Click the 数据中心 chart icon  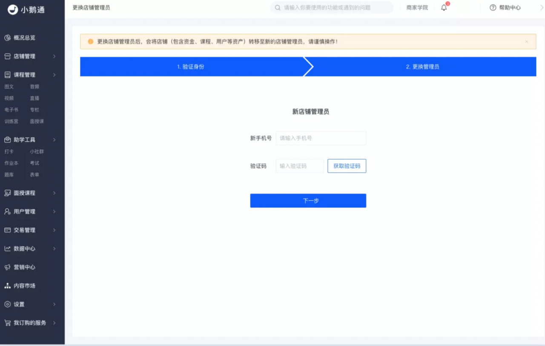coord(7,249)
